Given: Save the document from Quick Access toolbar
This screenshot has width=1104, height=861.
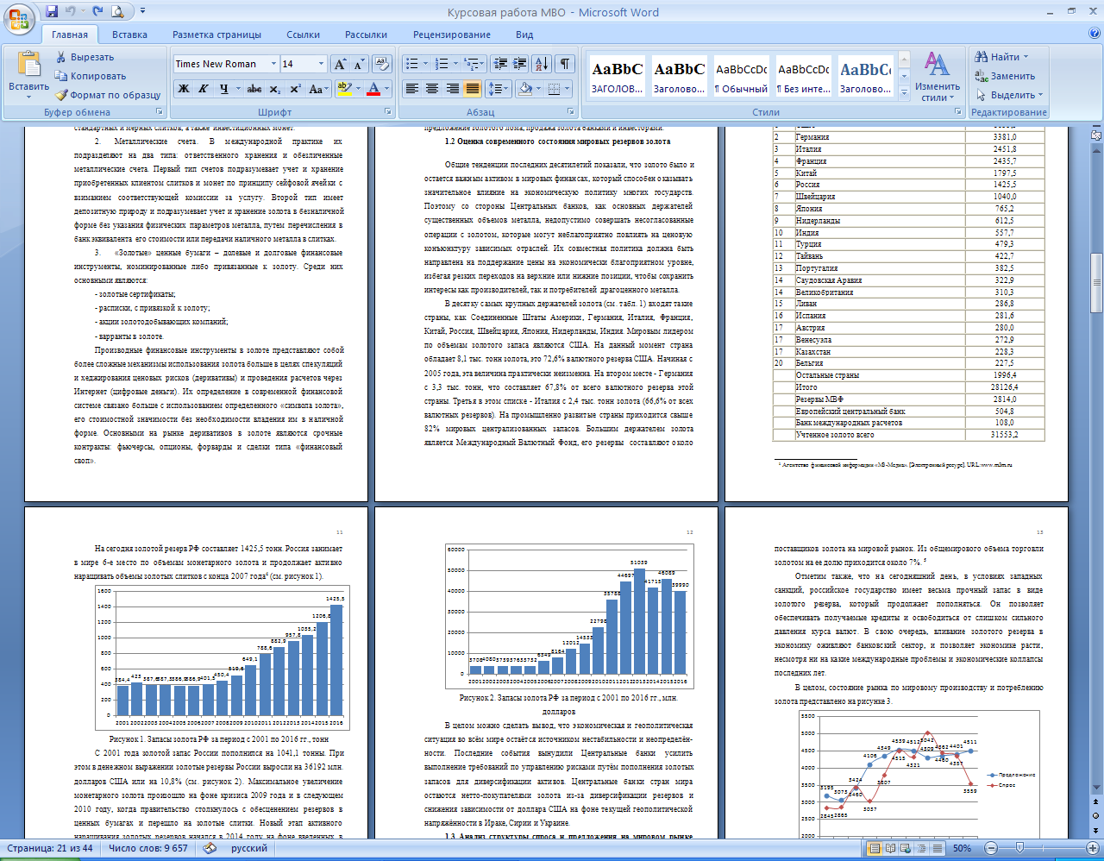Looking at the screenshot, I should [52, 11].
